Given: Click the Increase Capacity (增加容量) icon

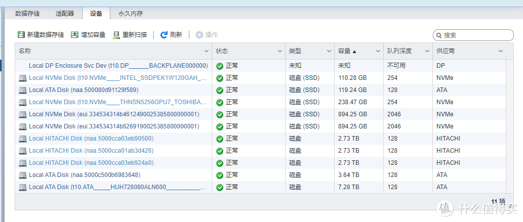Looking at the screenshot, I should point(75,35).
